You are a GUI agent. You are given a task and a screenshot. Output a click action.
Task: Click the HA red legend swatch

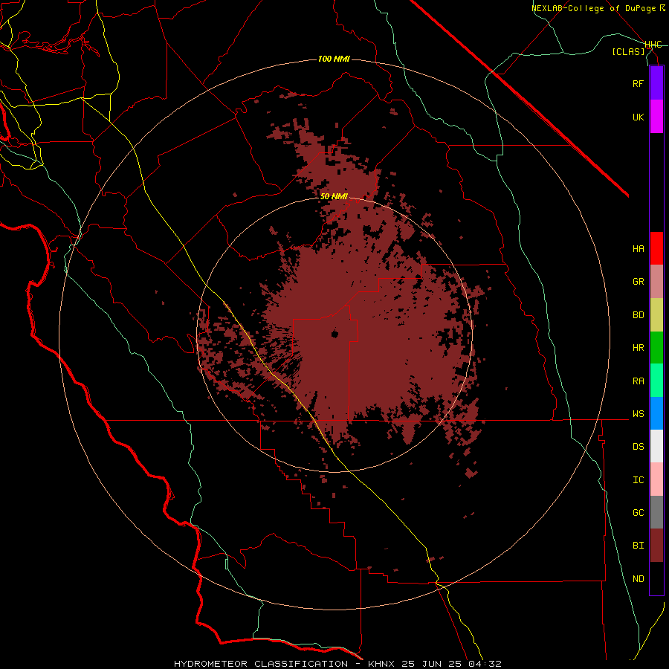click(x=656, y=248)
